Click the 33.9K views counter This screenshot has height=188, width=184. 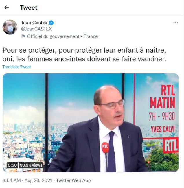31,165
